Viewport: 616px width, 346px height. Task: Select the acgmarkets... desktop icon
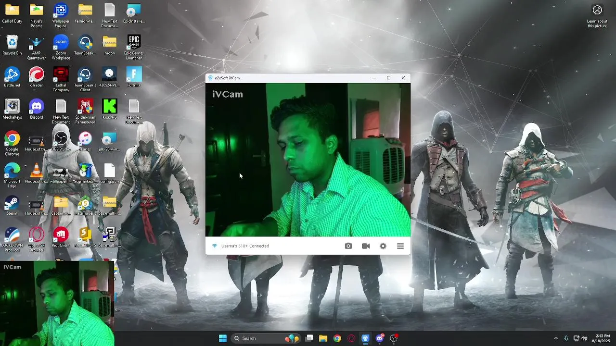[85, 173]
